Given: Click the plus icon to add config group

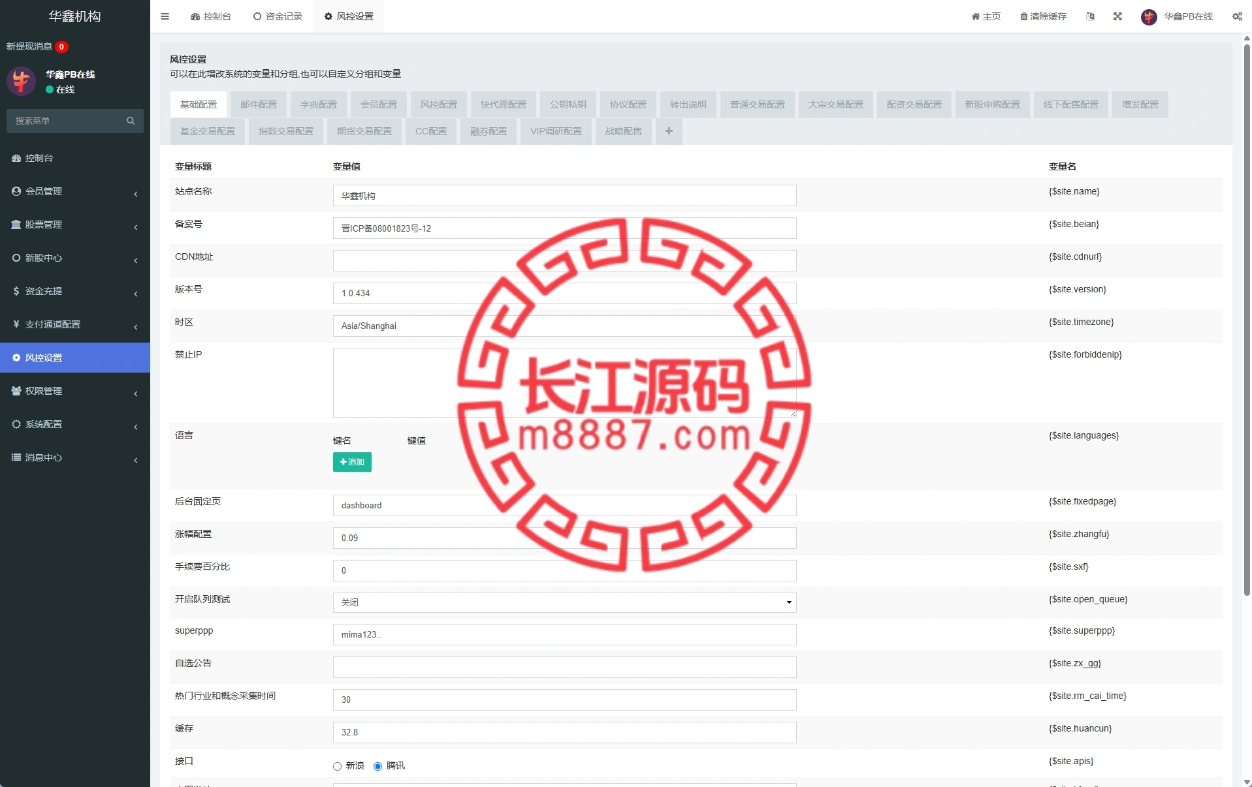Looking at the screenshot, I should point(669,131).
